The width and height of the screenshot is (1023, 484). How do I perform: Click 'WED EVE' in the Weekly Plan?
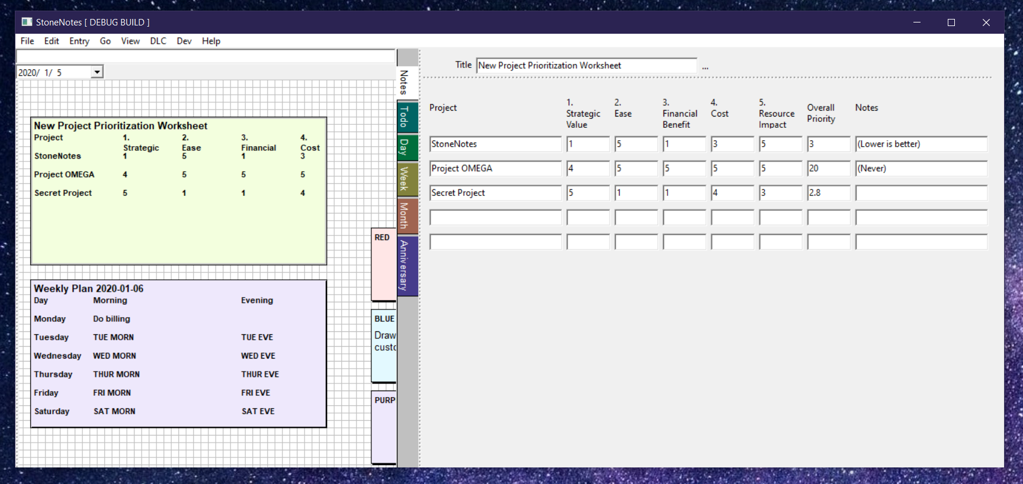[x=258, y=356]
